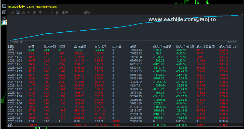244x129 pixels.
Task: Click the 出入金 column header
Action: coord(117,46)
